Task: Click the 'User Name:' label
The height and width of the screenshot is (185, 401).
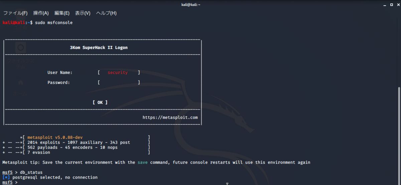Action: click(60, 72)
